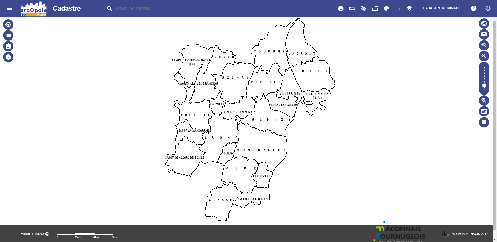Open the clipboard report button
497x242 pixels.
(8, 46)
